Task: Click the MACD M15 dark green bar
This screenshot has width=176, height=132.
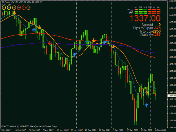Action: pos(145,10)
